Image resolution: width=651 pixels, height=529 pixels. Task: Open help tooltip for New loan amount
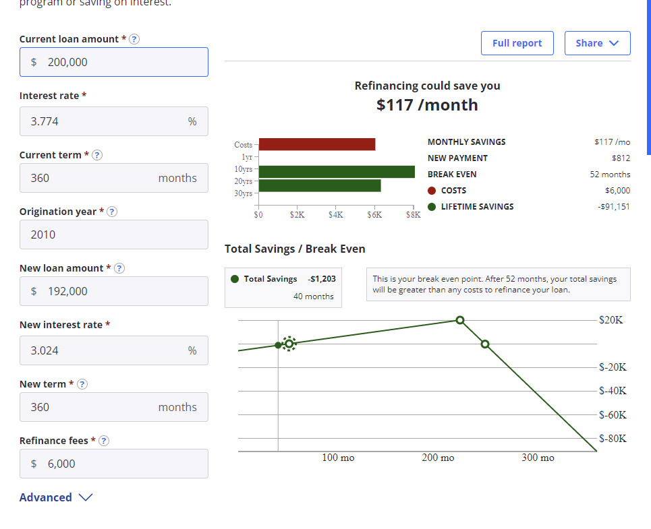(x=119, y=268)
